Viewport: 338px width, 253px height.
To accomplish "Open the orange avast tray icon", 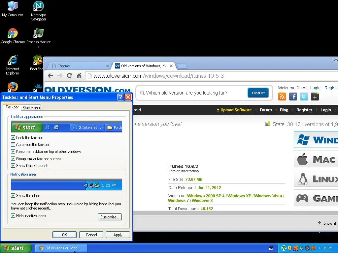I will point(295,248).
